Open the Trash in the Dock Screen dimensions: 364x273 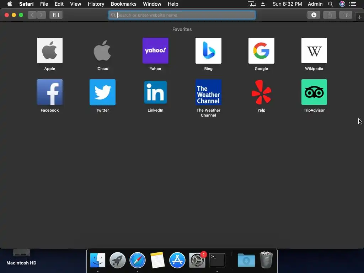coord(266,260)
